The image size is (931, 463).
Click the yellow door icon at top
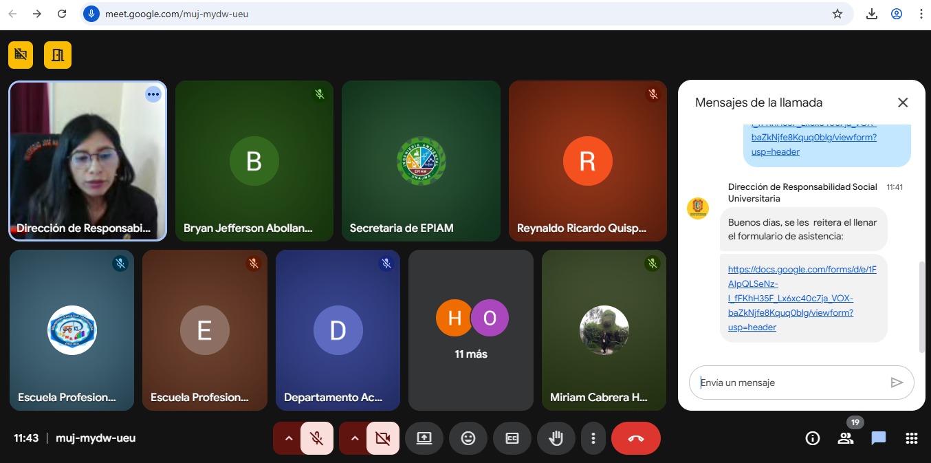tap(58, 55)
